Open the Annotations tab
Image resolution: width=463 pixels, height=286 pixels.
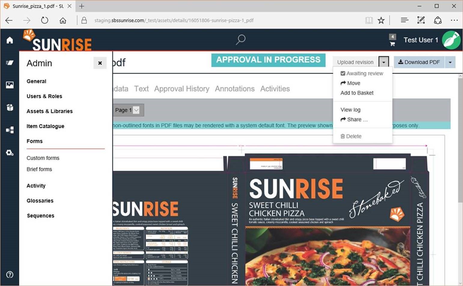tap(235, 89)
